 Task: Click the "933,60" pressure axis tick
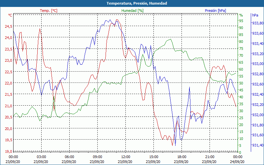(x=258, y=33)
